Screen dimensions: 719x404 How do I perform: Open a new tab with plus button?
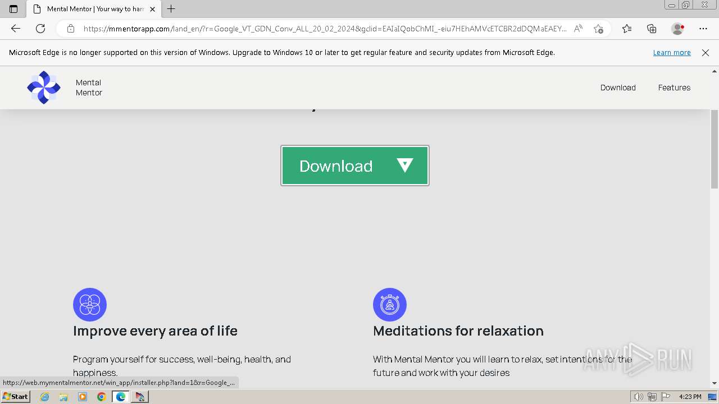click(171, 9)
